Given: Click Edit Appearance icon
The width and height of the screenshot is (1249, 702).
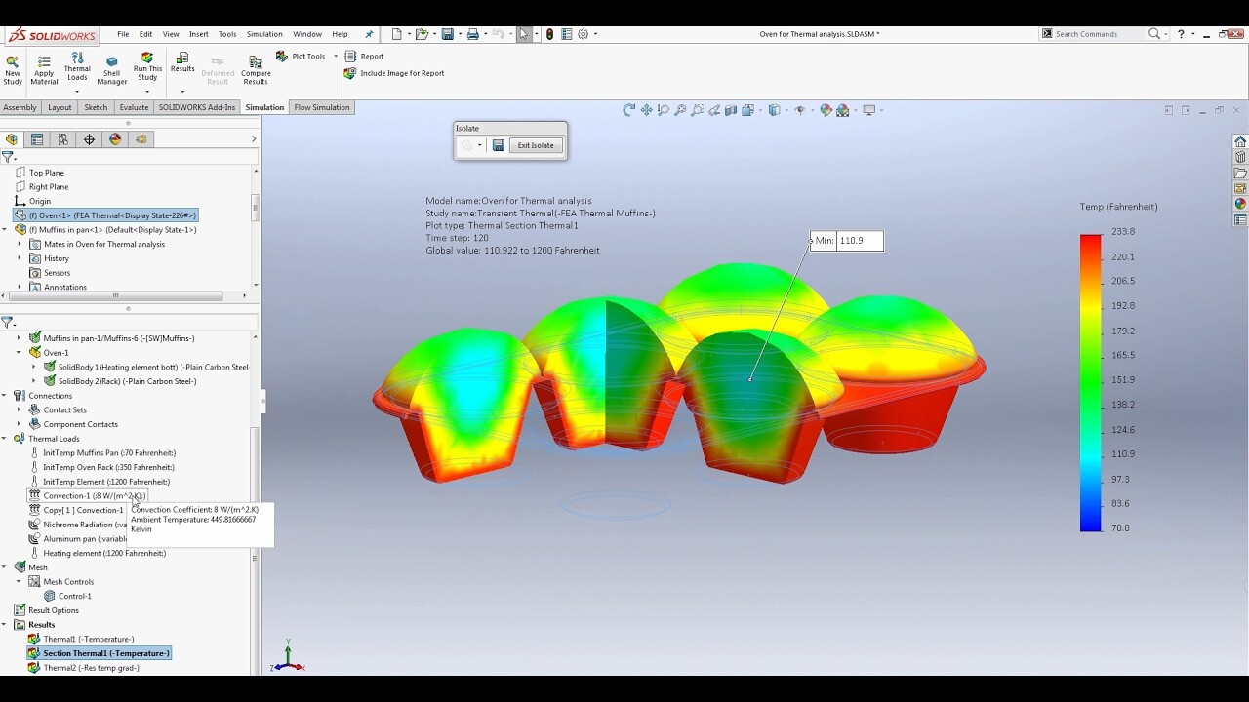Looking at the screenshot, I should coord(826,110).
